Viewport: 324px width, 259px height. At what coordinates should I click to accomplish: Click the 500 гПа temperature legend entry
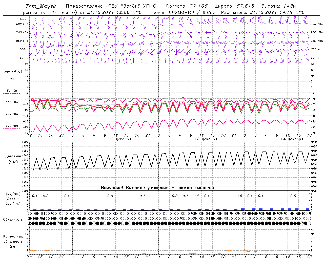[x=12, y=126]
